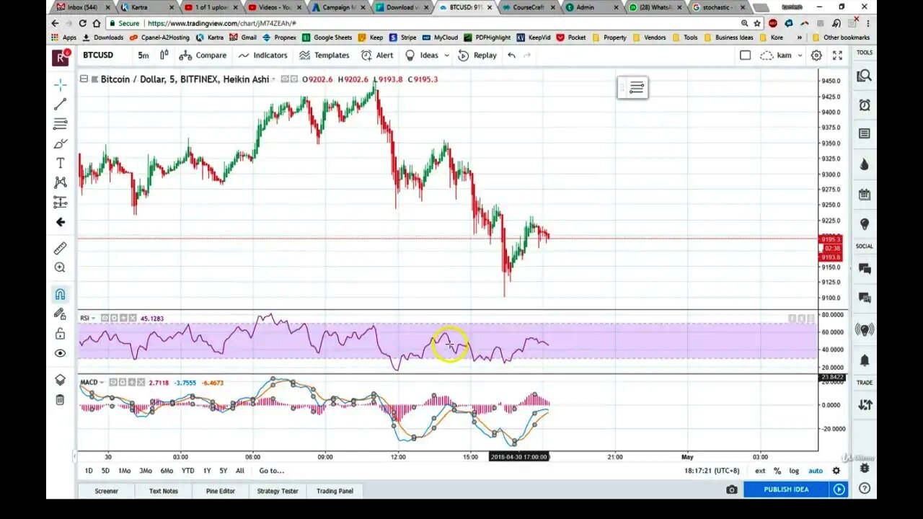Open the patterns drawing tool
The height and width of the screenshot is (519, 923).
[61, 182]
